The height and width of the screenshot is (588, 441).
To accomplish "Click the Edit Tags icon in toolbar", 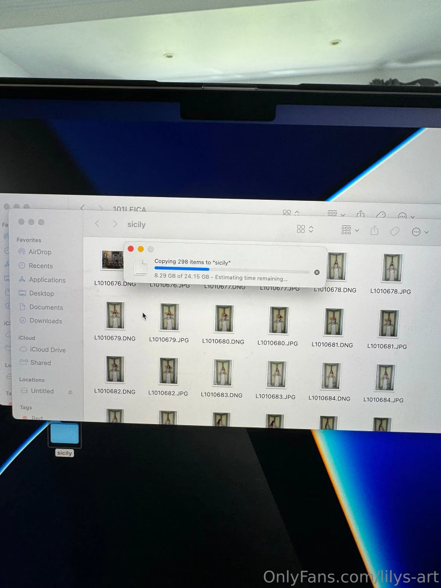I will [x=395, y=231].
